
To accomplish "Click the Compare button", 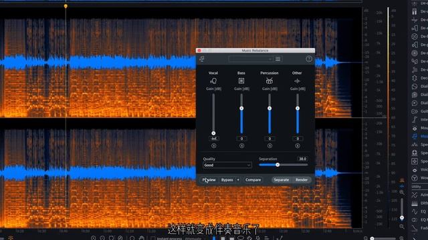I will click(253, 180).
